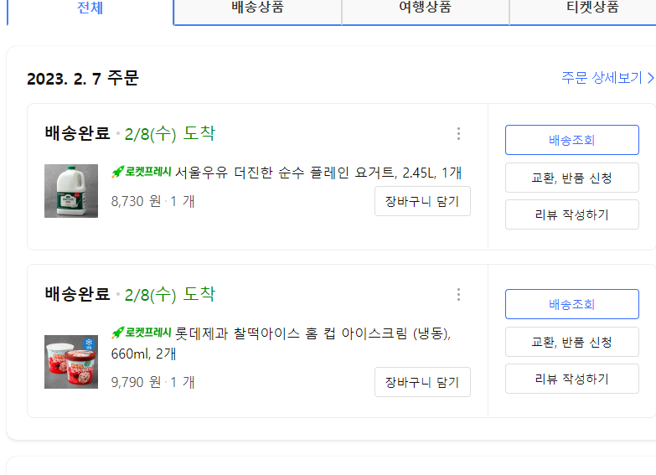Switch to the 여행상품 tab

click(x=426, y=8)
